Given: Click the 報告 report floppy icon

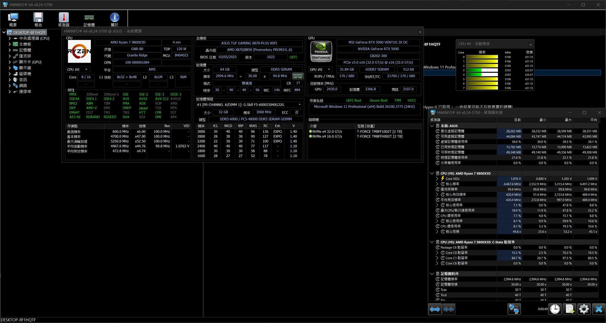Looking at the screenshot, I should 38,19.
